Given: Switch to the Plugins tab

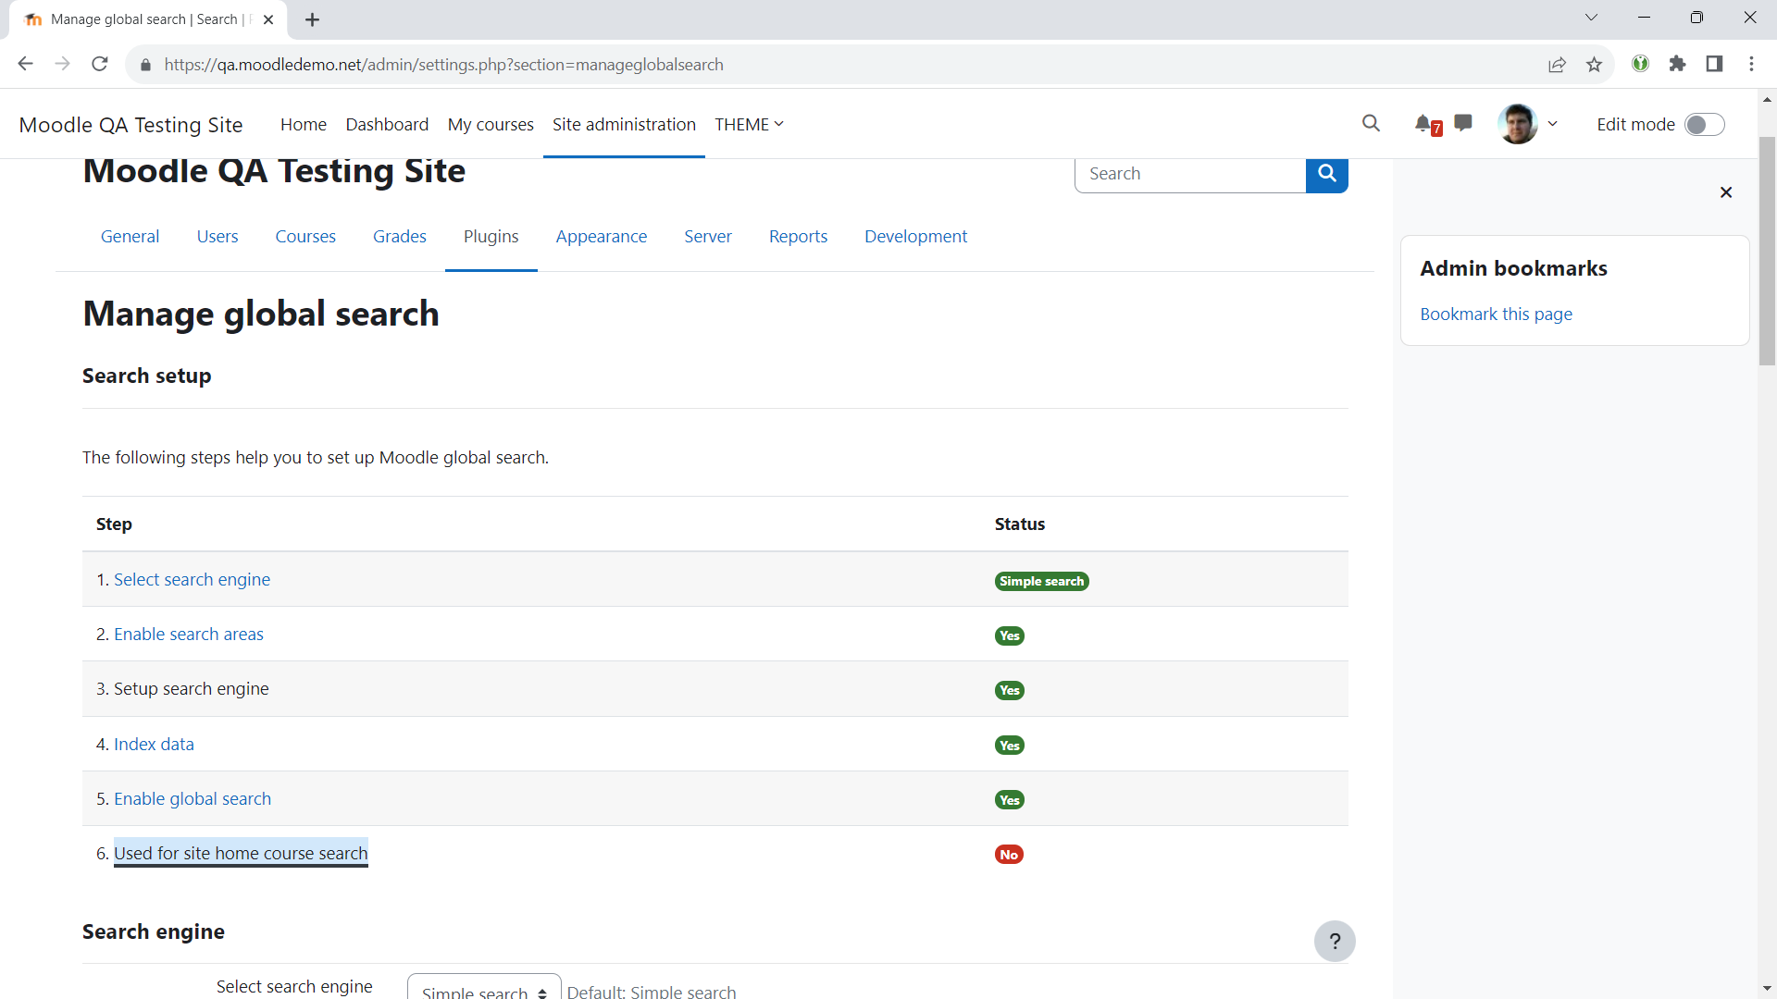Looking at the screenshot, I should 491,237.
